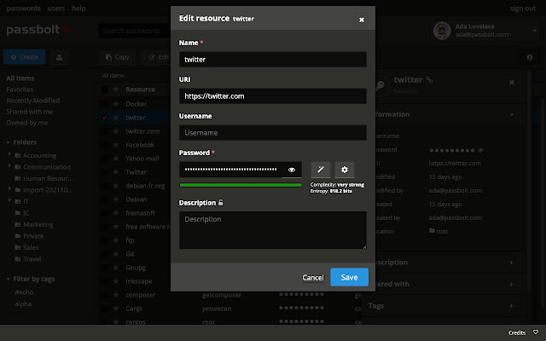Toggle password visibility in the dialog

pyautogui.click(x=292, y=170)
